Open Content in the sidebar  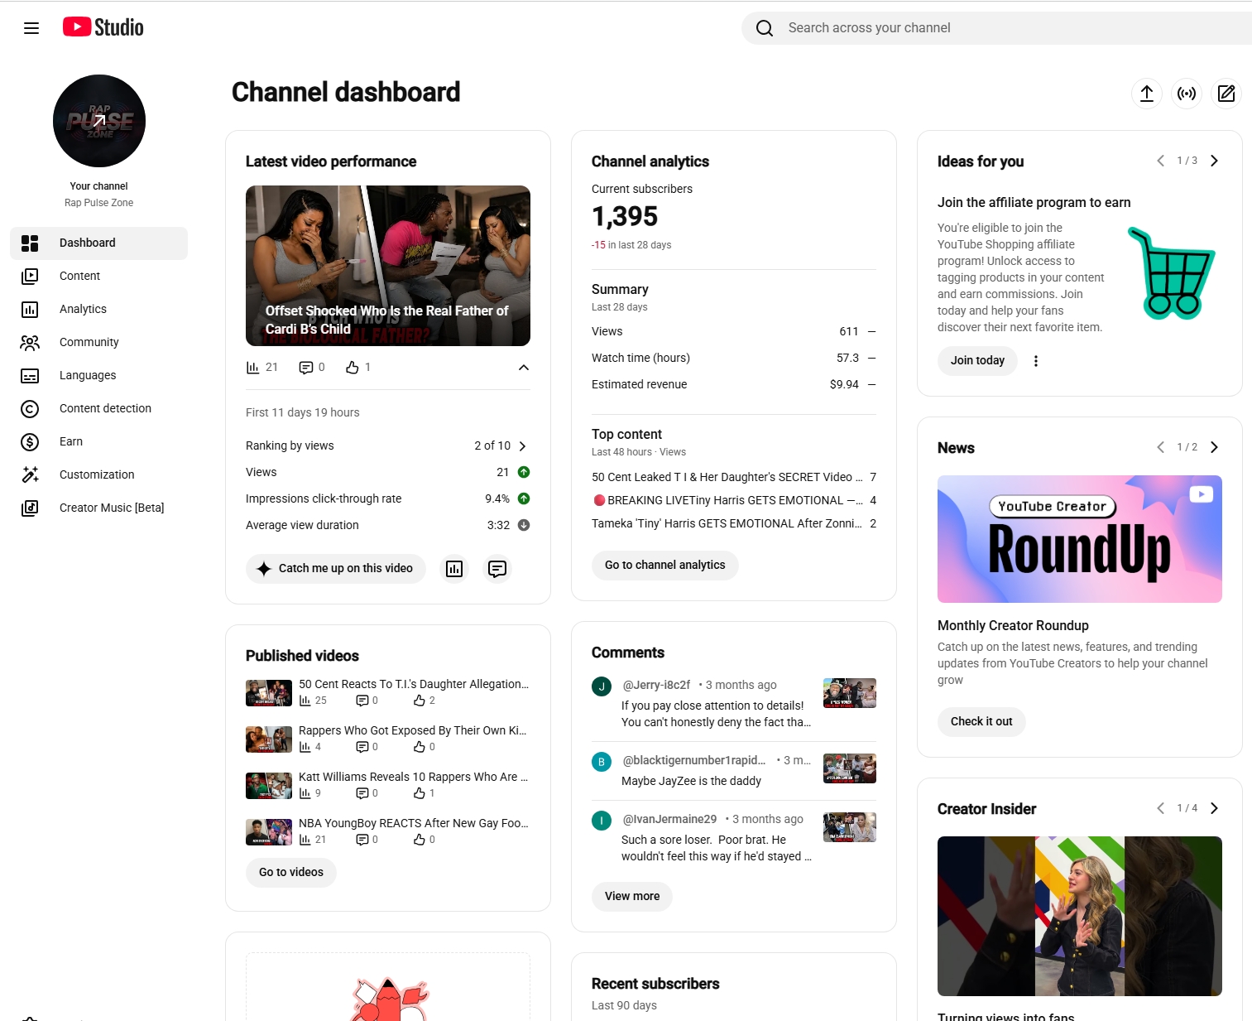pos(99,277)
